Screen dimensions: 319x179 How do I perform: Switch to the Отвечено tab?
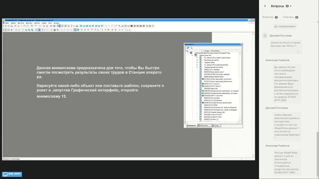pyautogui.click(x=290, y=17)
